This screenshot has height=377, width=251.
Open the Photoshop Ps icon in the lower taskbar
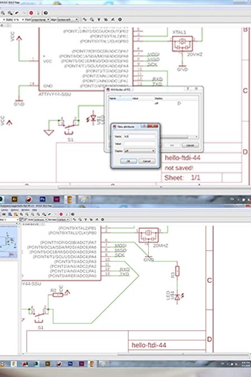70,364
